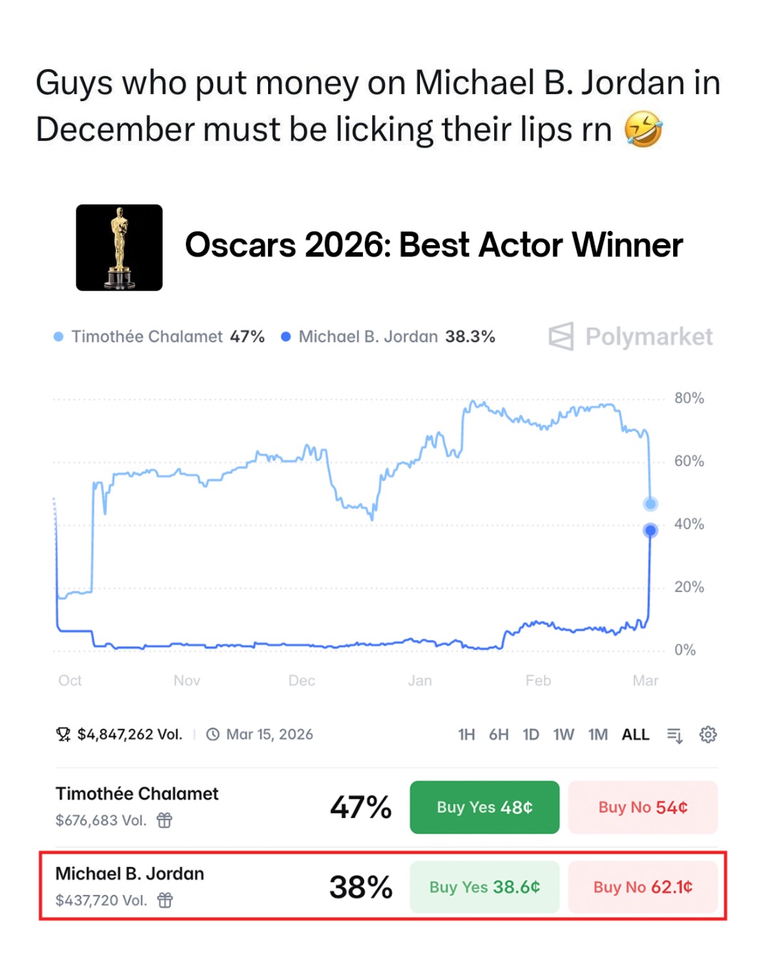Switch chart to 1D range

[x=530, y=735]
